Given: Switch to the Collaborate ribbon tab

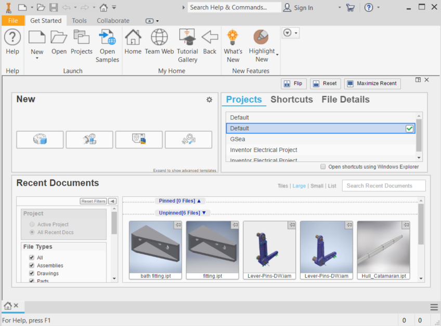Looking at the screenshot, I should 113,20.
